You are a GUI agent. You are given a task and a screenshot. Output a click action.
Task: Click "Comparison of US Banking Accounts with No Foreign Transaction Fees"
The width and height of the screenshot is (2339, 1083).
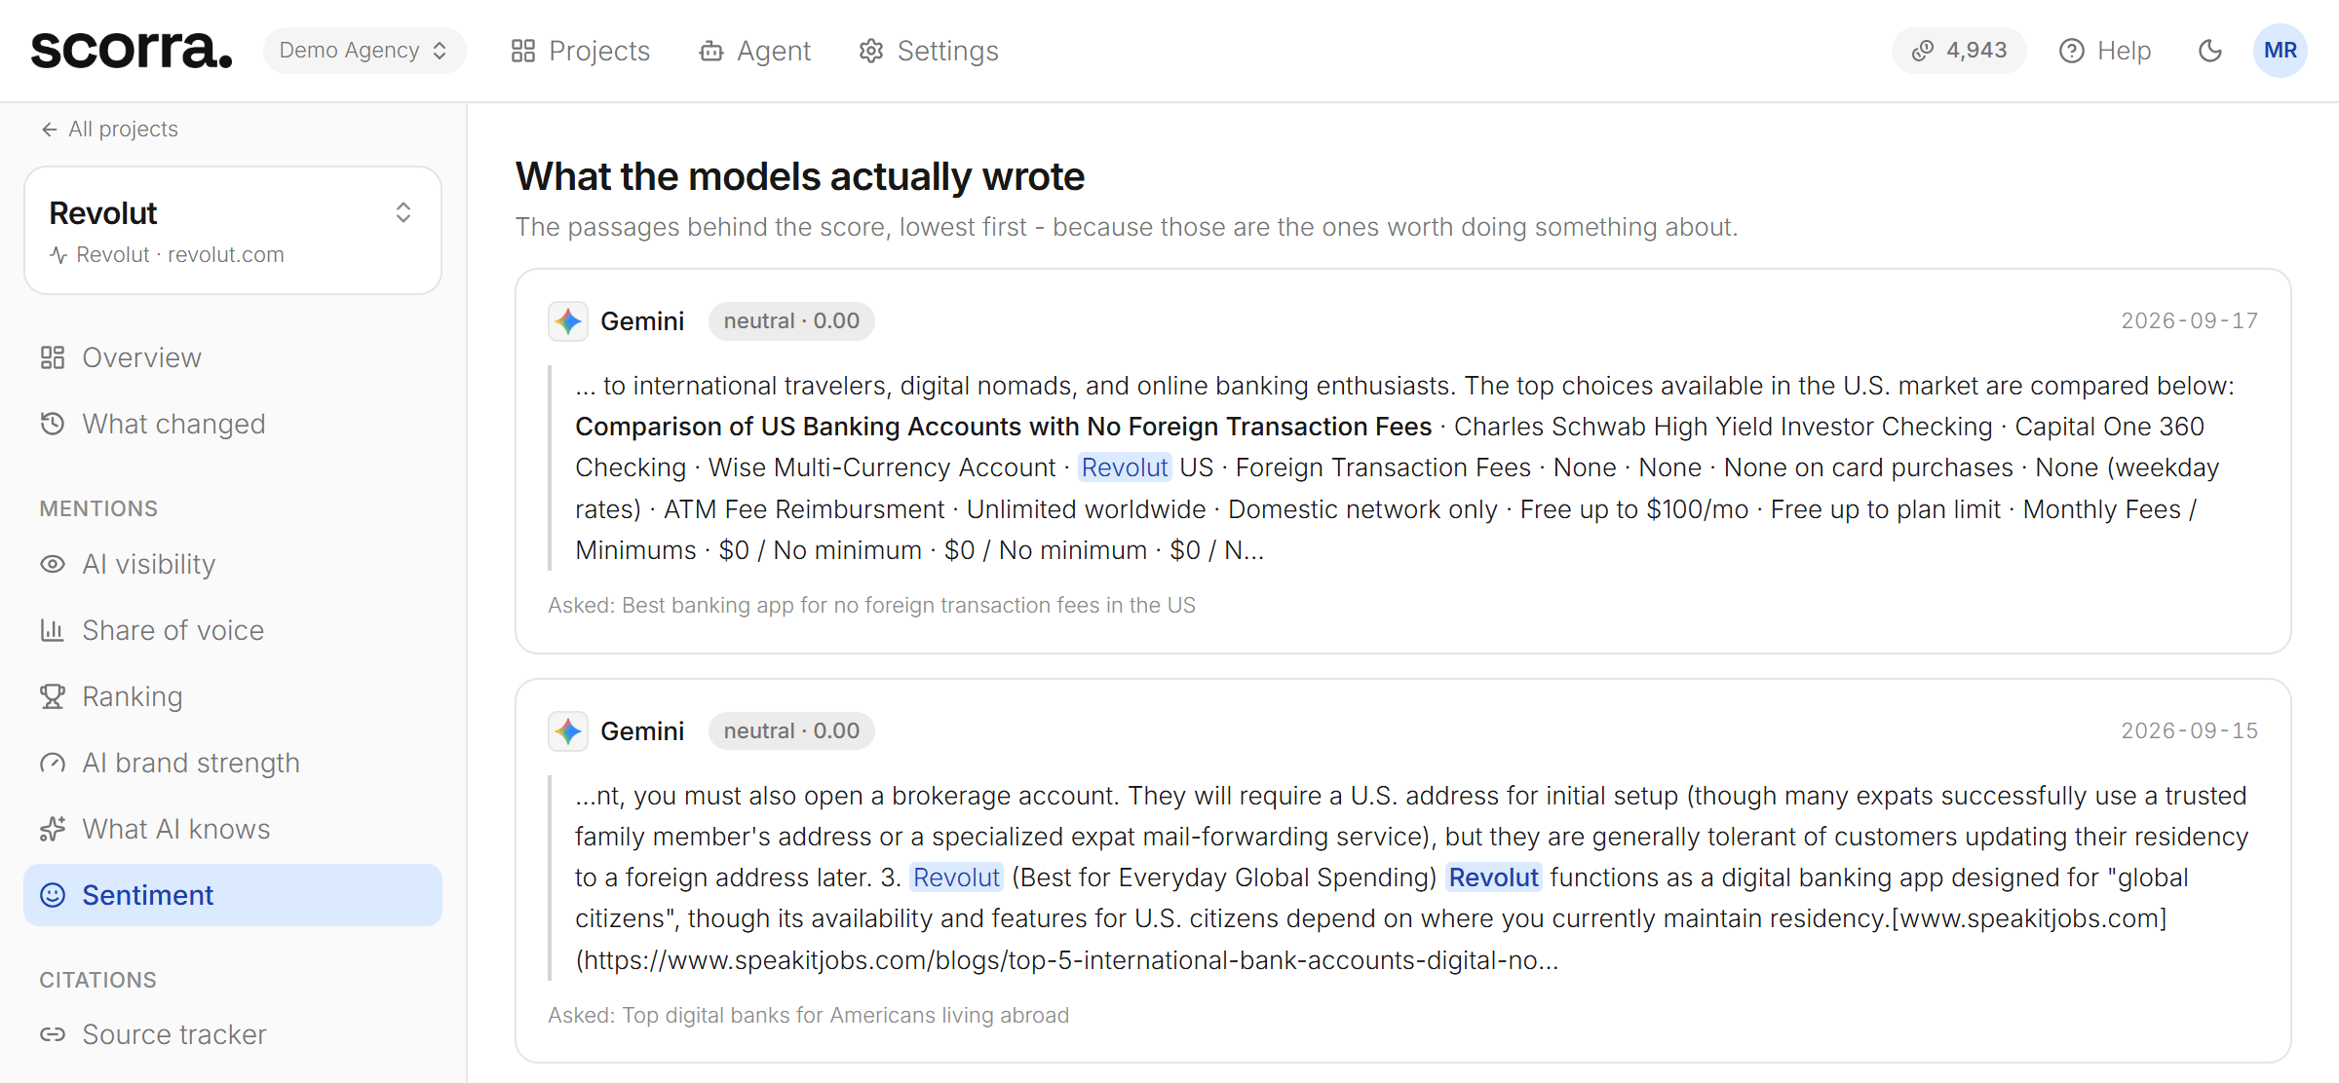tap(1004, 427)
